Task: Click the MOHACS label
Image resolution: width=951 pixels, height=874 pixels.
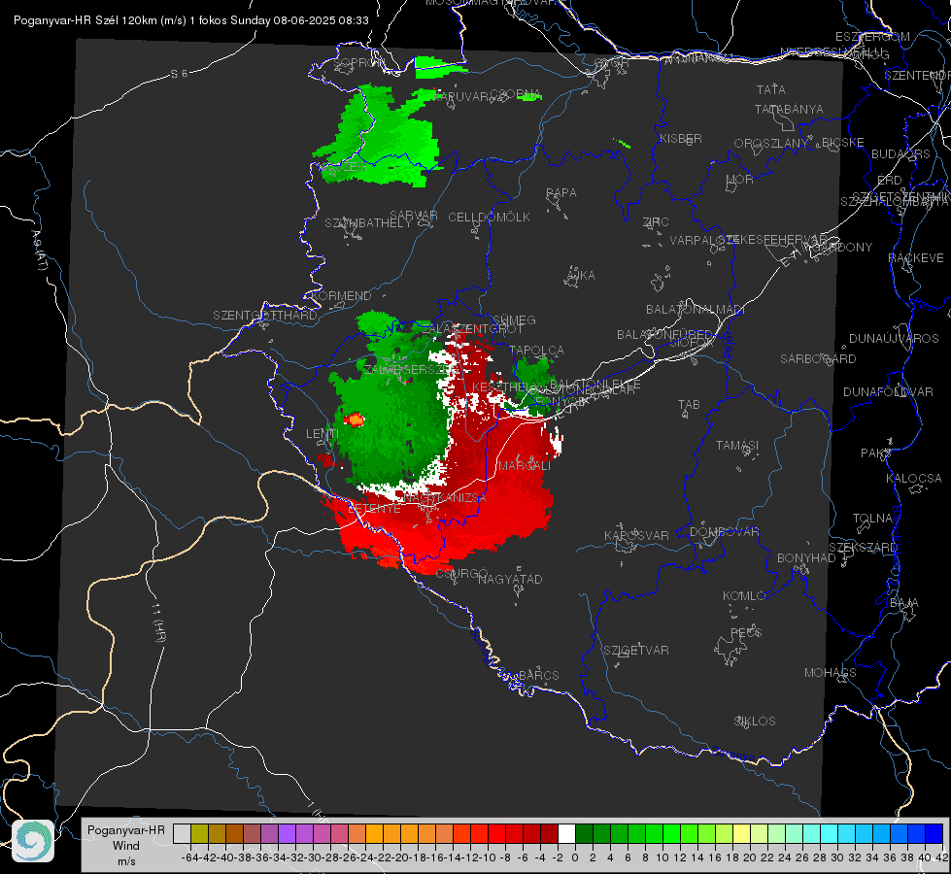Action: [x=831, y=673]
